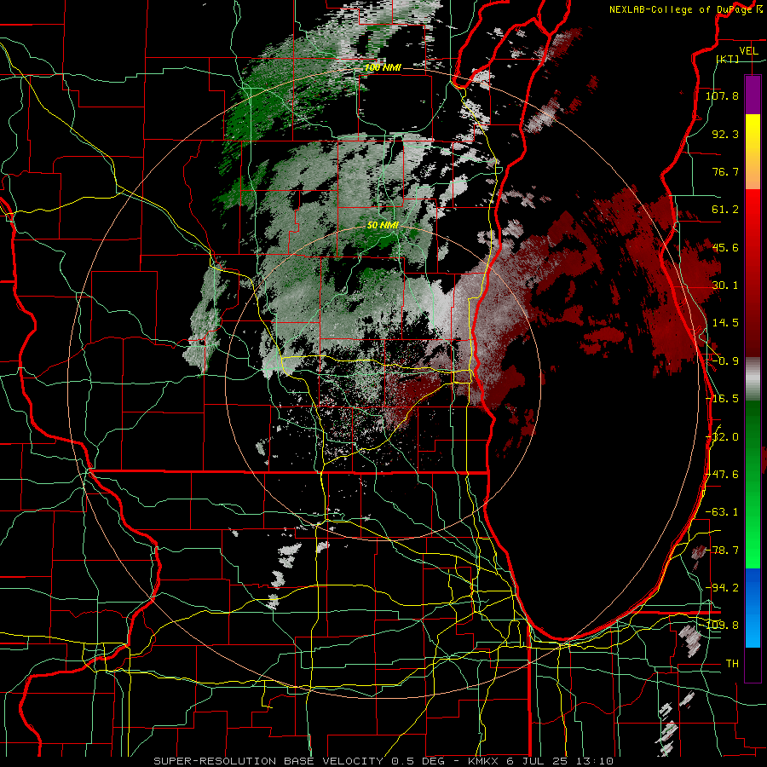Click the 61.2 scale value
The width and height of the screenshot is (767, 767).
[x=725, y=210]
